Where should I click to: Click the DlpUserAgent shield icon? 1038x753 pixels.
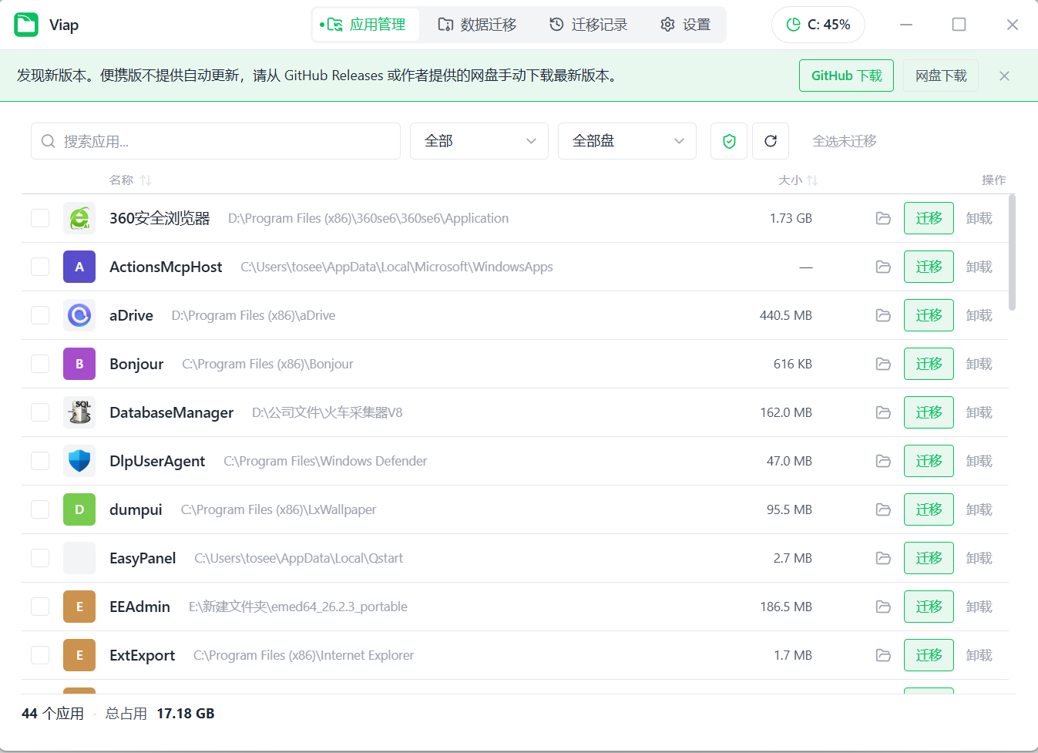pos(79,461)
